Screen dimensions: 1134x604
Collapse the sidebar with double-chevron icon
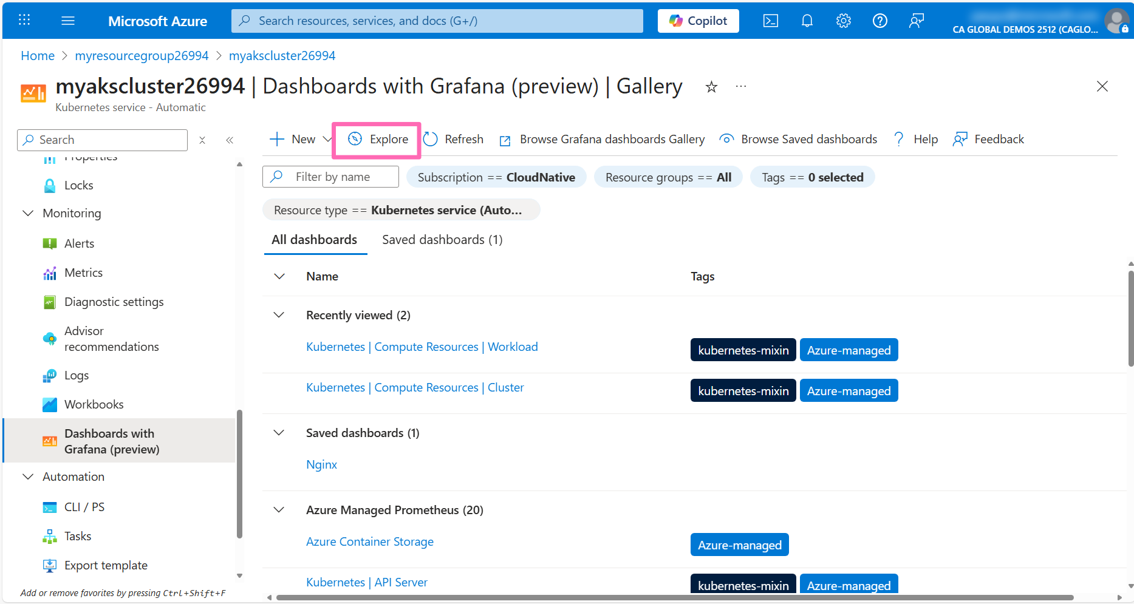230,140
